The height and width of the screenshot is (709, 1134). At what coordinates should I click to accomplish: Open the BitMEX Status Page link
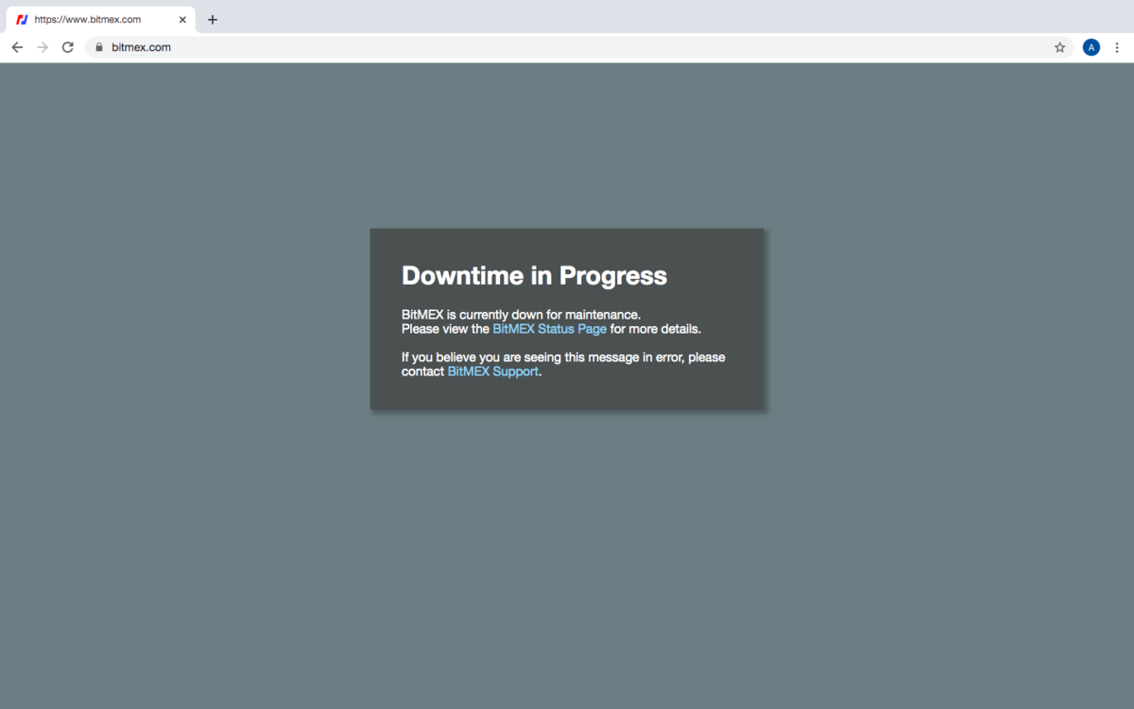click(549, 329)
